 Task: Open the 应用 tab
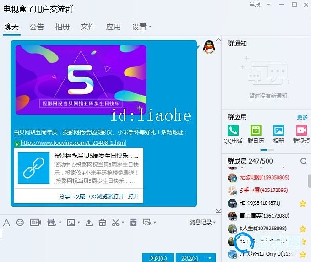point(113,27)
